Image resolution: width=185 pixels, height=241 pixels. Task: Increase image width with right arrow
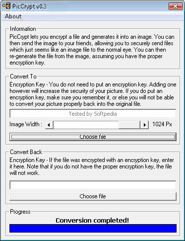click(144, 125)
